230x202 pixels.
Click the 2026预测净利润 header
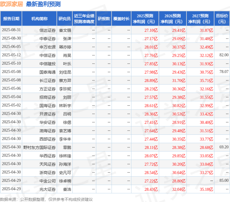click(x=173, y=19)
